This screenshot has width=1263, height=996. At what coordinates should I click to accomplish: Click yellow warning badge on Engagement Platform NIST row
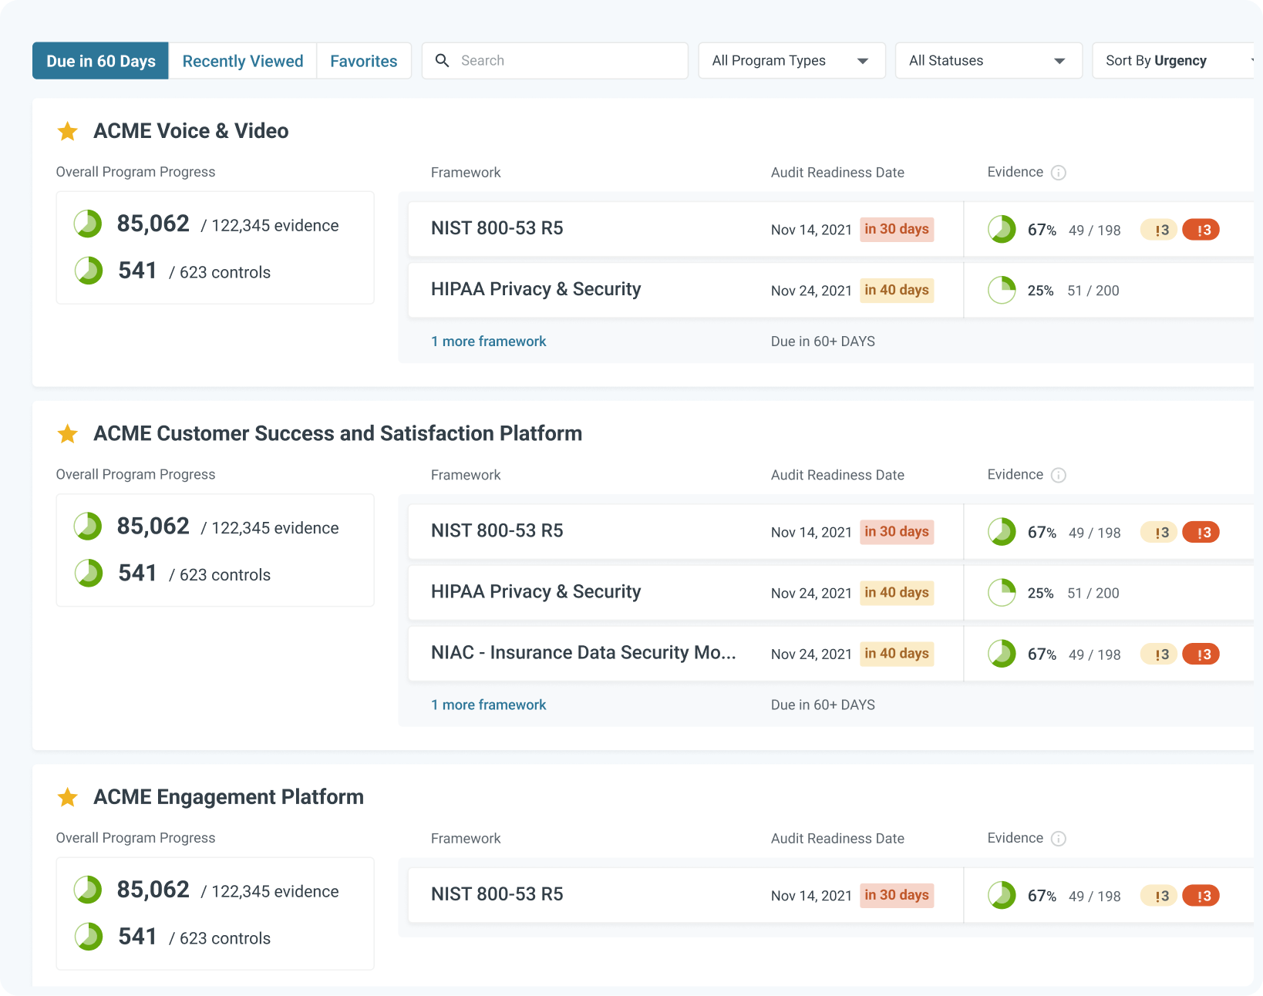click(x=1159, y=896)
